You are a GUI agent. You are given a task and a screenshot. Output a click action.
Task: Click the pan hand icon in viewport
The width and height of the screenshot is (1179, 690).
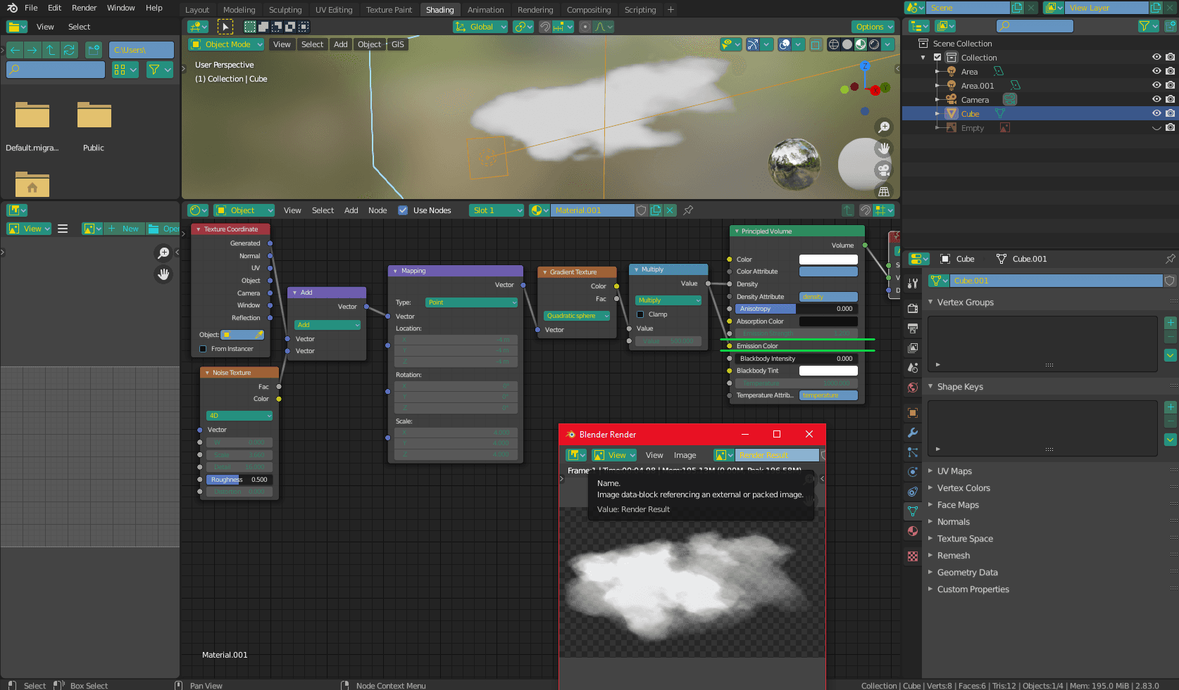tap(883, 148)
